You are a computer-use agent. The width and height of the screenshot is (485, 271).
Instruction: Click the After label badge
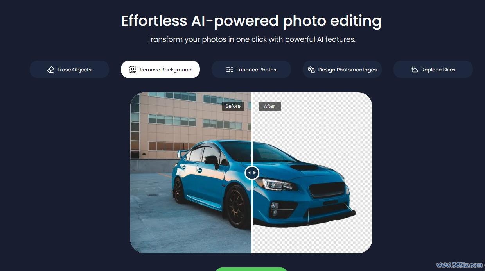[269, 106]
